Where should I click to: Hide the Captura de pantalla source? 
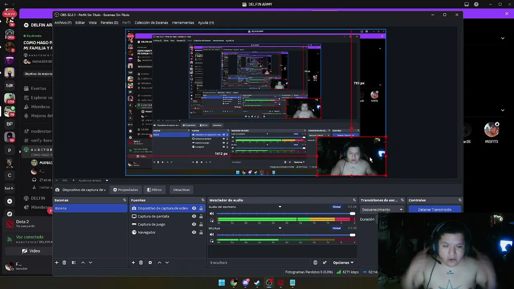[x=194, y=216]
